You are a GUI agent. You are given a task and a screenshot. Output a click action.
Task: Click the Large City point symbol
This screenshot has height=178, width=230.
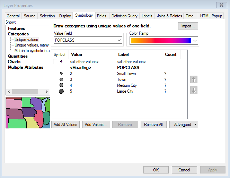pyautogui.click(x=61, y=91)
